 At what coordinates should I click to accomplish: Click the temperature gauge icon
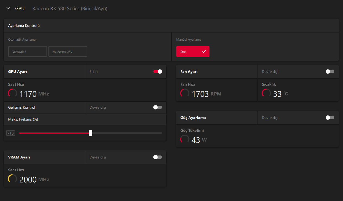(266, 93)
